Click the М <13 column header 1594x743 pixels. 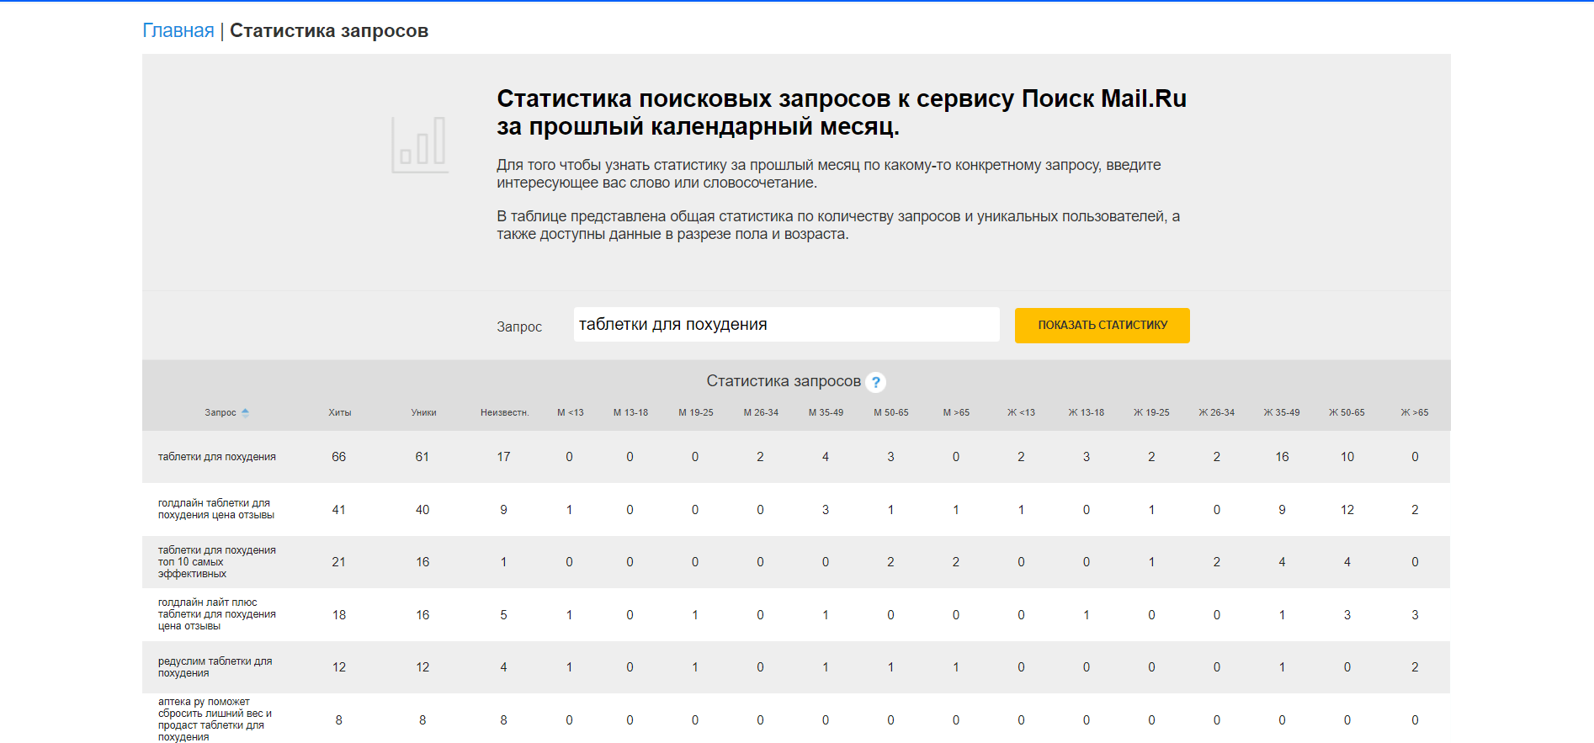[x=570, y=412]
